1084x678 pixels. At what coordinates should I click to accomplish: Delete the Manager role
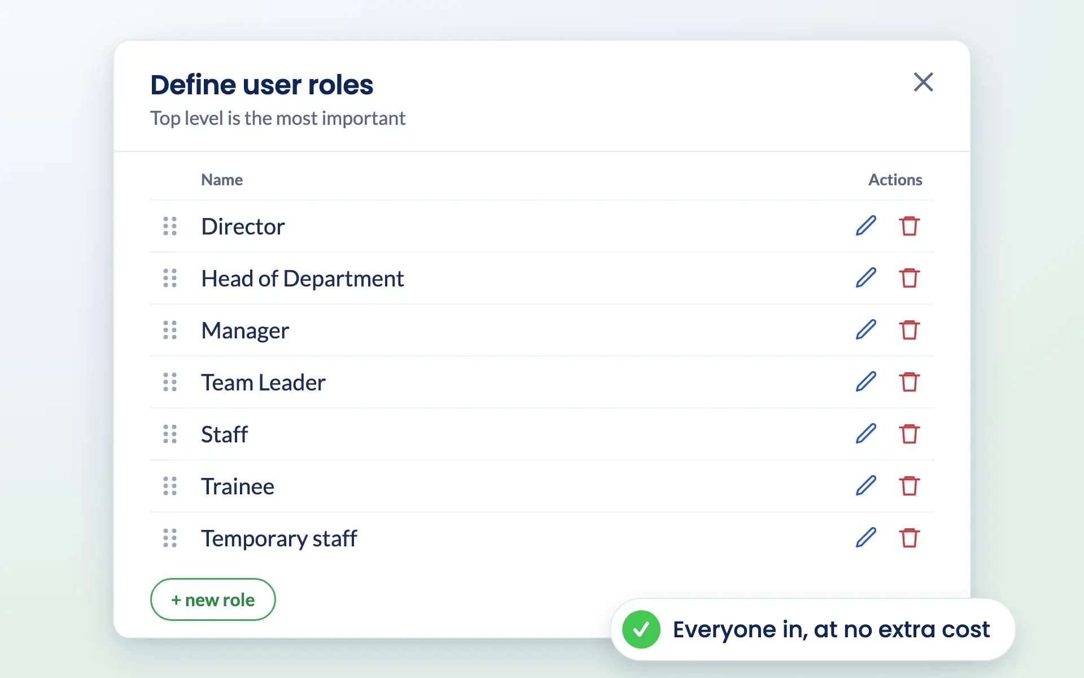[909, 329]
